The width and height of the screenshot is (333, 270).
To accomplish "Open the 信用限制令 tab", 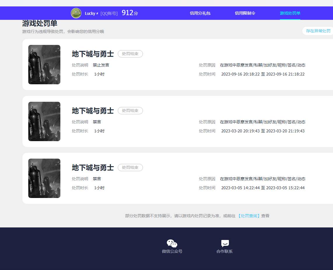I will (x=245, y=13).
